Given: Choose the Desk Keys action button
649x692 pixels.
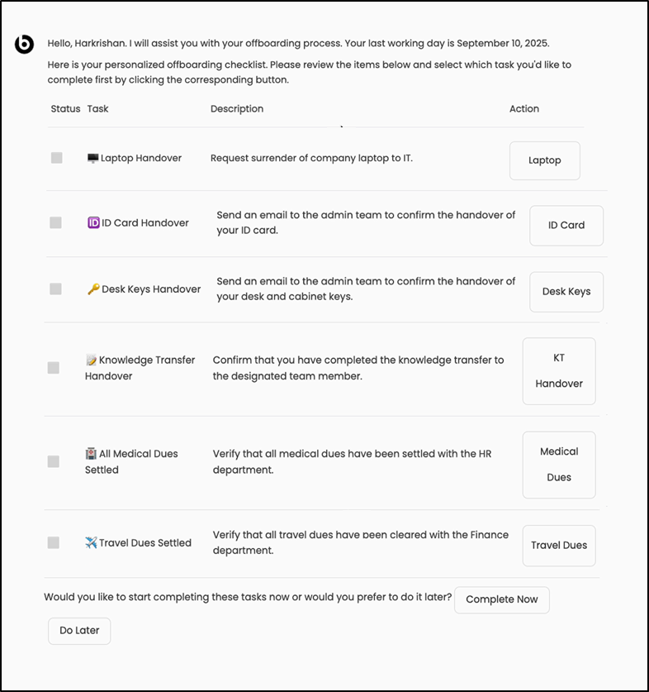Looking at the screenshot, I should point(566,292).
